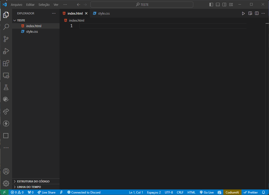Open the Manage gear icon

[x=6, y=183]
